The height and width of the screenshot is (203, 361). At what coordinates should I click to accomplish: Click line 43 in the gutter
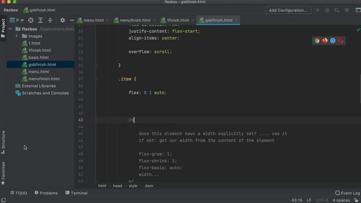[80, 120]
